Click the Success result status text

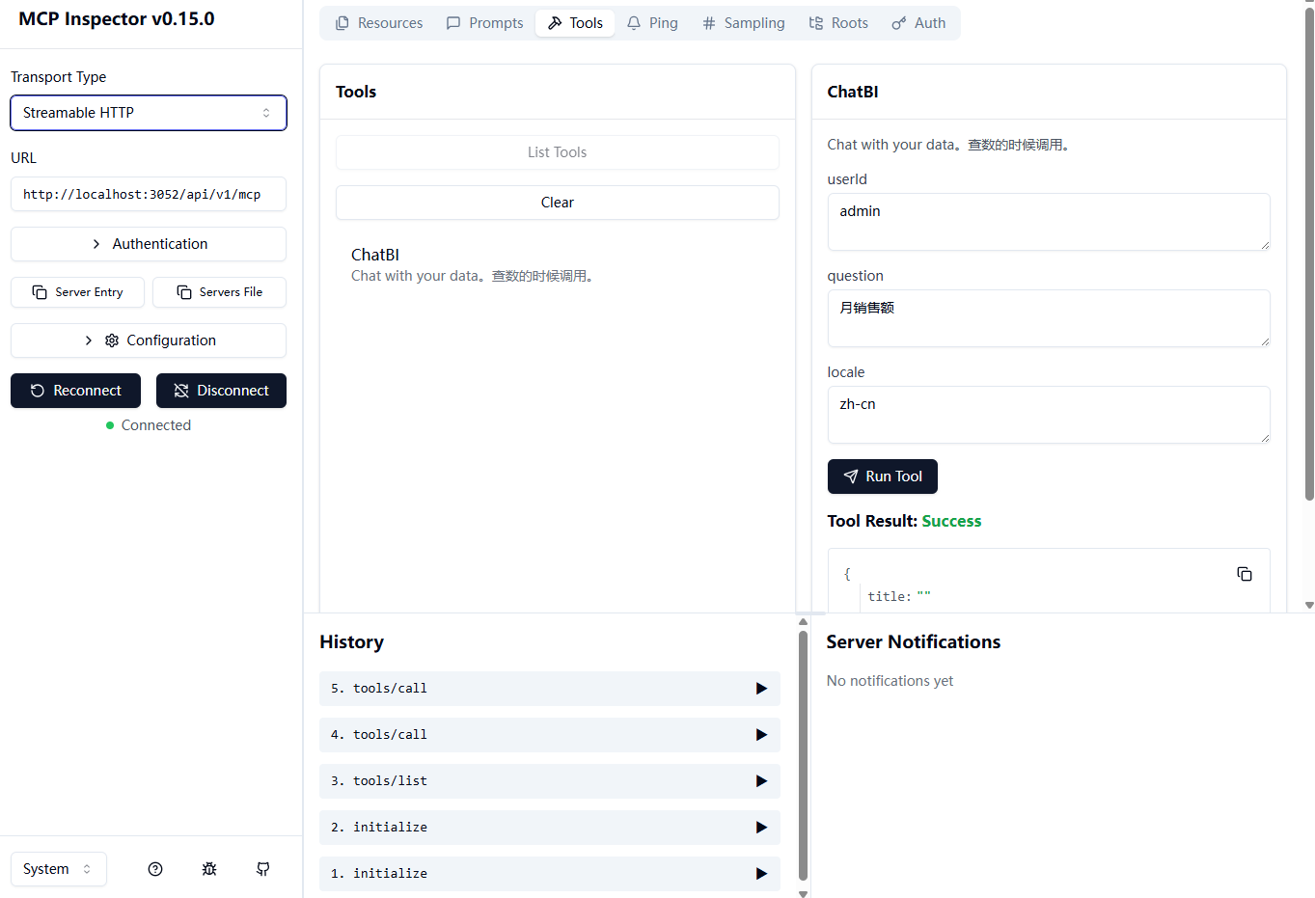tap(951, 521)
